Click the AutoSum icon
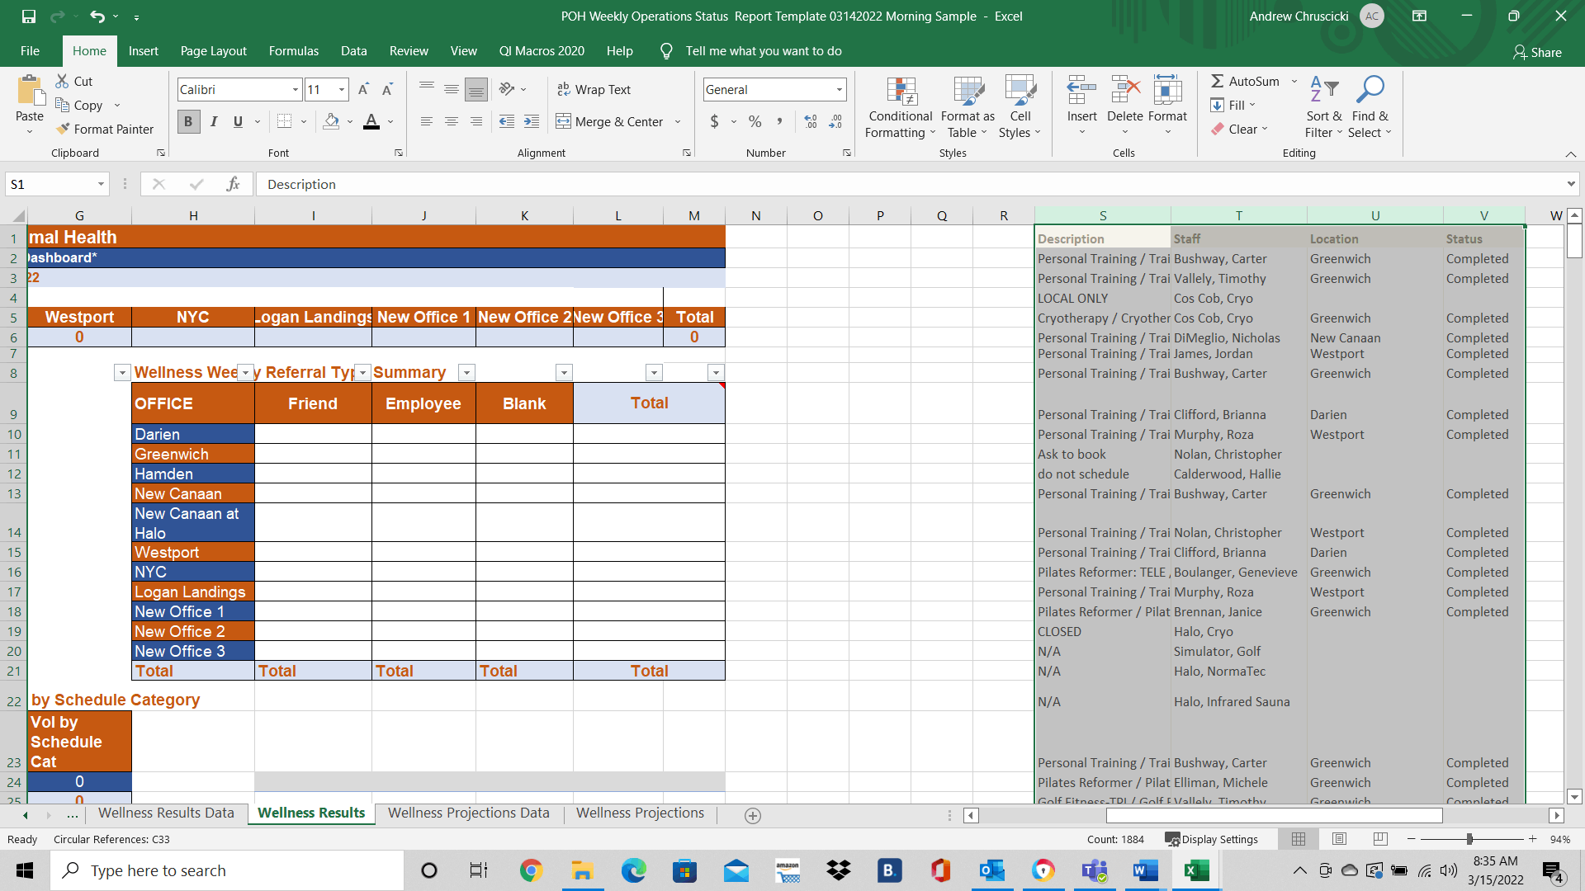 point(1218,81)
